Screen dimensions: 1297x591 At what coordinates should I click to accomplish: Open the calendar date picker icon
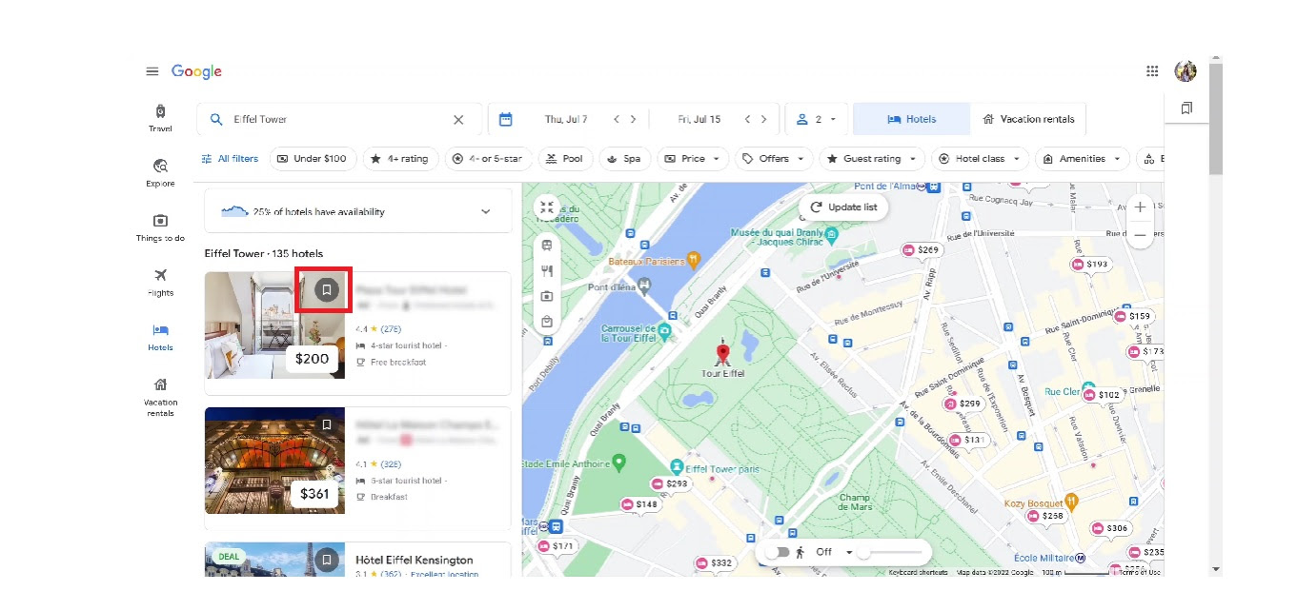[x=505, y=120]
